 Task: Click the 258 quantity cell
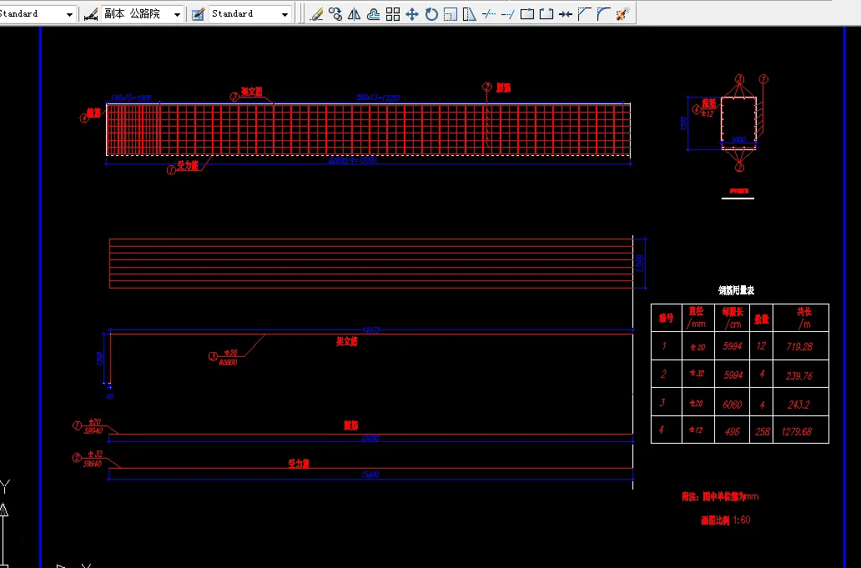point(762,431)
